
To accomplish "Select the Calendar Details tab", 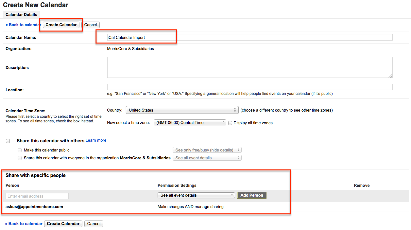I will coord(21,15).
